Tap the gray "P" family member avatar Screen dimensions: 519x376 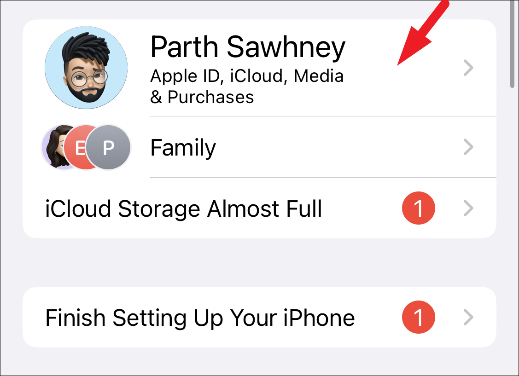point(108,147)
